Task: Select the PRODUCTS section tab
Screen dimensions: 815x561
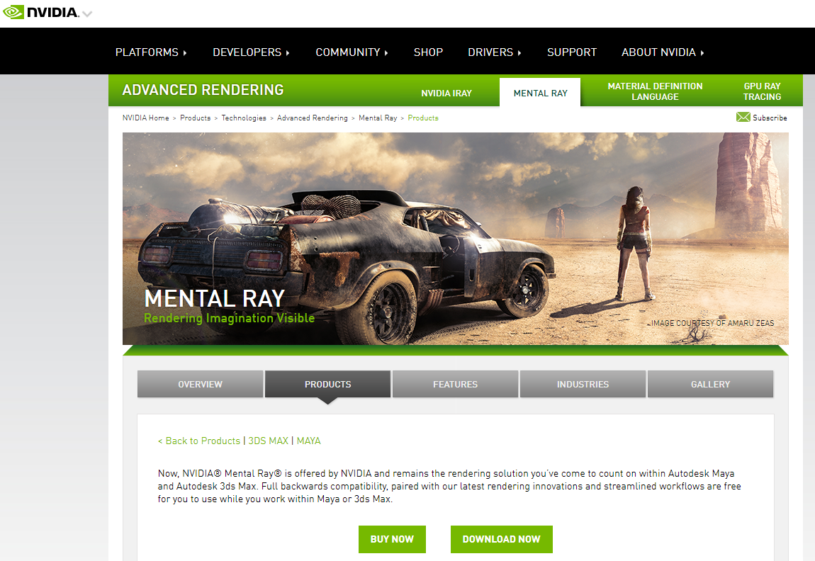Action: click(x=327, y=384)
